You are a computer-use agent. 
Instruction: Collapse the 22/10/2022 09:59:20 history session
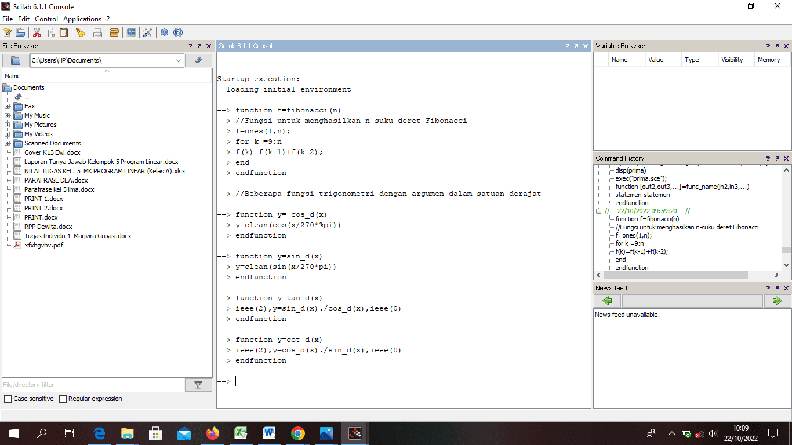click(599, 211)
